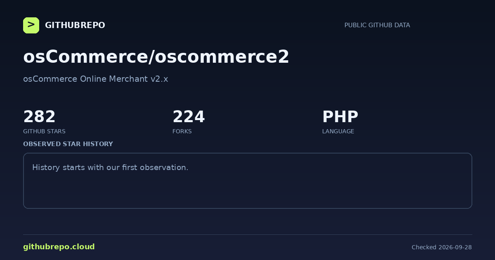The height and width of the screenshot is (260, 495).
Task: Click the star history panel box
Action: click(247, 181)
